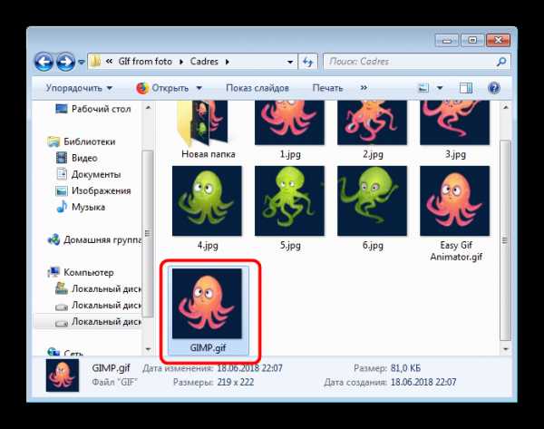Select the 4.jpg green octopus thumbnail

207,201
